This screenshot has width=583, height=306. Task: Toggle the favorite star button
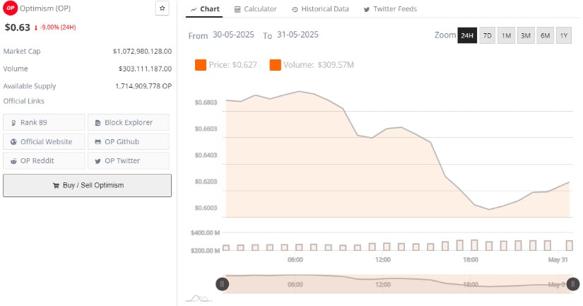click(x=162, y=8)
